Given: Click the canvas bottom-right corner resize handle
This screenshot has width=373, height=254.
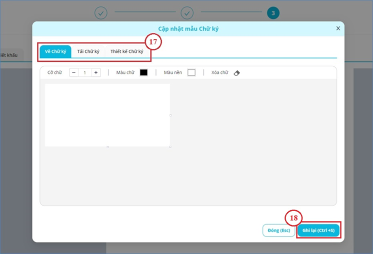Looking at the screenshot, I should click(x=170, y=147).
